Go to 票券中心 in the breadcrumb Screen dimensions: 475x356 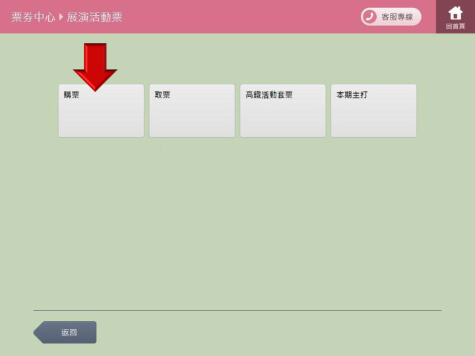click(33, 17)
